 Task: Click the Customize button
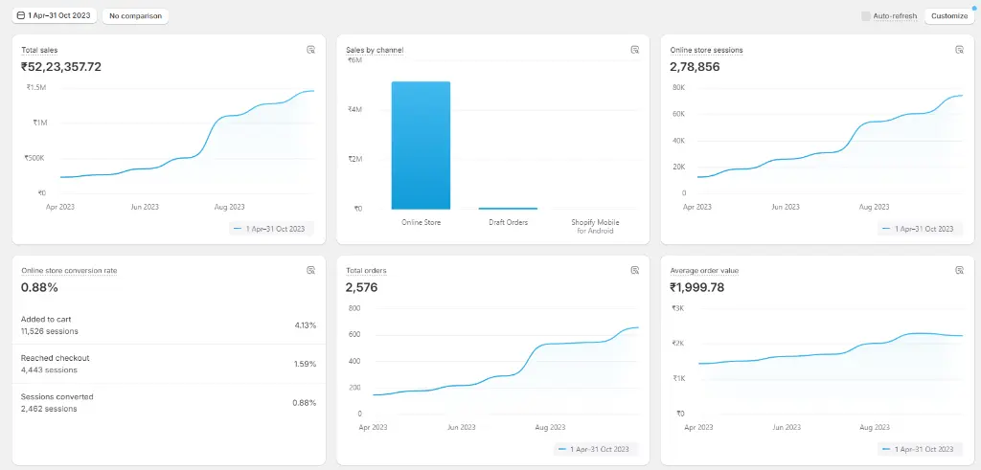point(949,16)
